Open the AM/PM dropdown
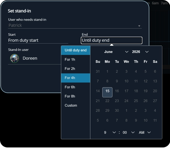The height and width of the screenshot is (148, 170). (145, 132)
